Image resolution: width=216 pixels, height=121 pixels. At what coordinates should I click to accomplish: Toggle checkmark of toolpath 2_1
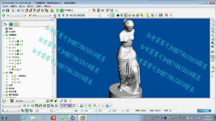[13, 54]
